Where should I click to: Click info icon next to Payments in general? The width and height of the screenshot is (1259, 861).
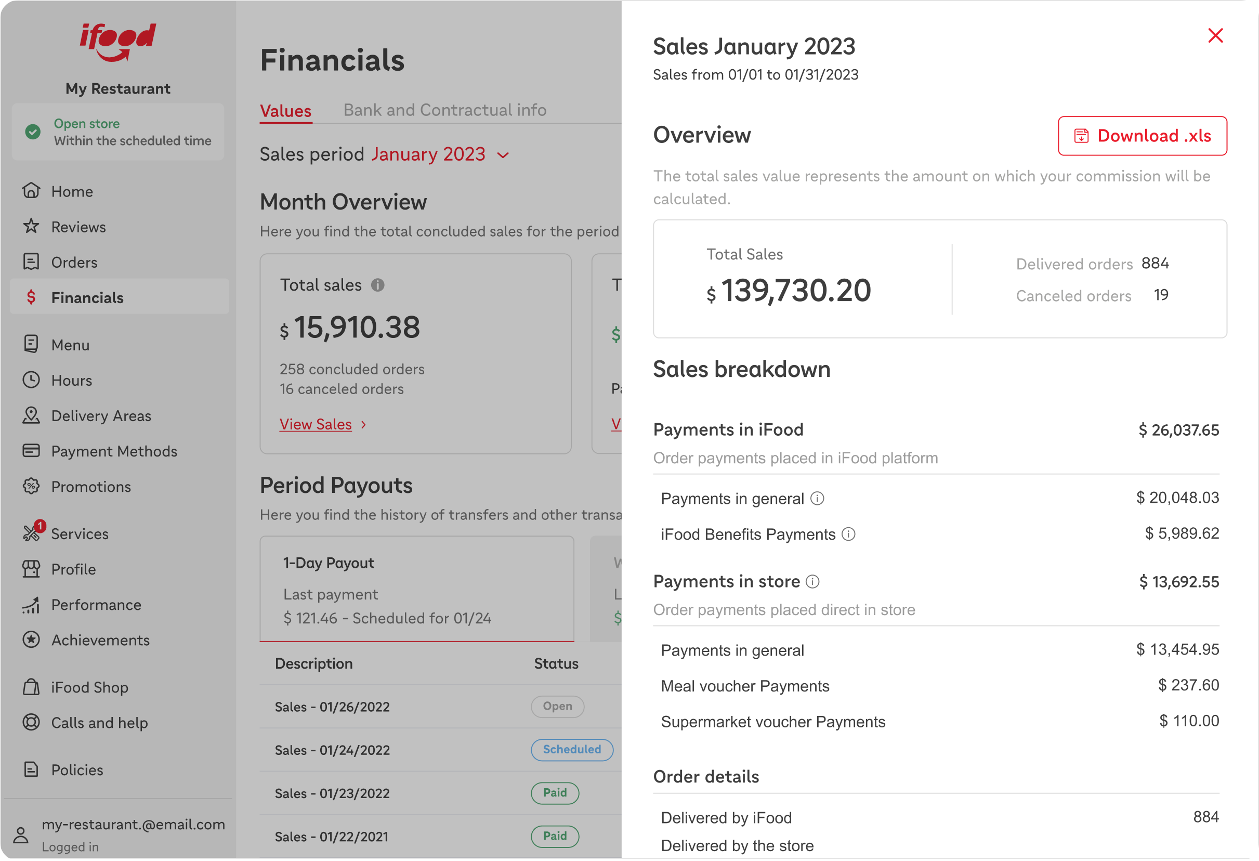pos(817,499)
